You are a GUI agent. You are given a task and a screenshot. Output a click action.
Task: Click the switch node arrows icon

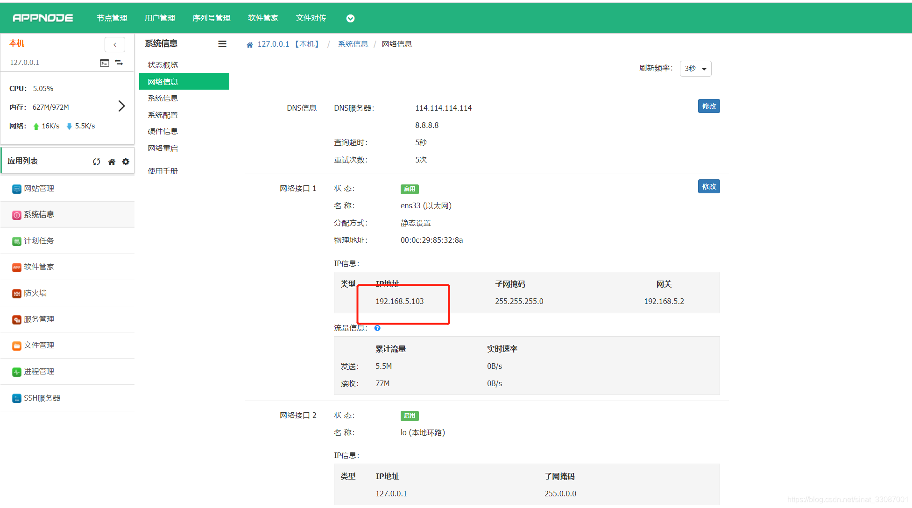coord(119,63)
